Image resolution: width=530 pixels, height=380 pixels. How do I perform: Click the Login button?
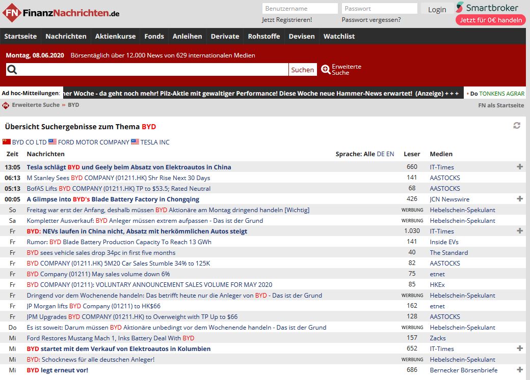click(x=437, y=10)
